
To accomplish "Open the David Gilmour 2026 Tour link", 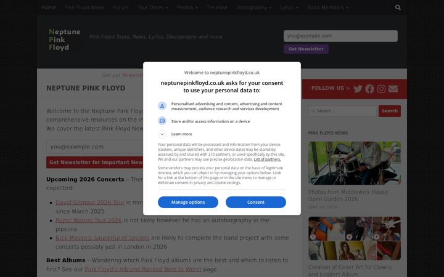I will point(90,203).
